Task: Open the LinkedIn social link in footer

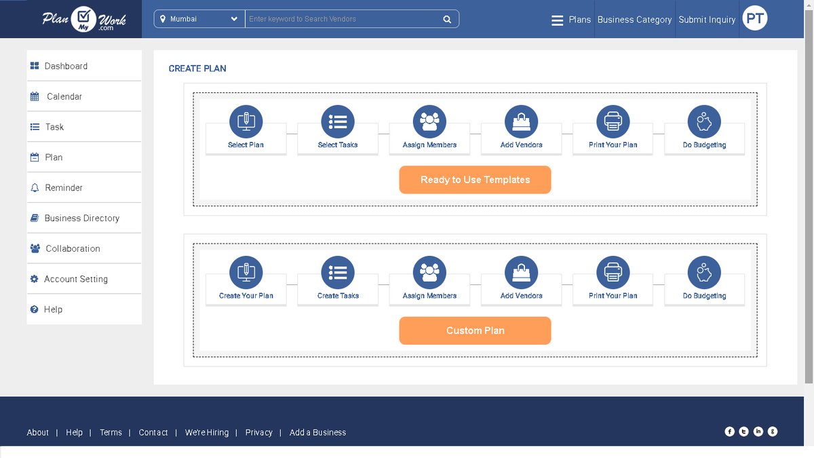Action: pyautogui.click(x=758, y=432)
